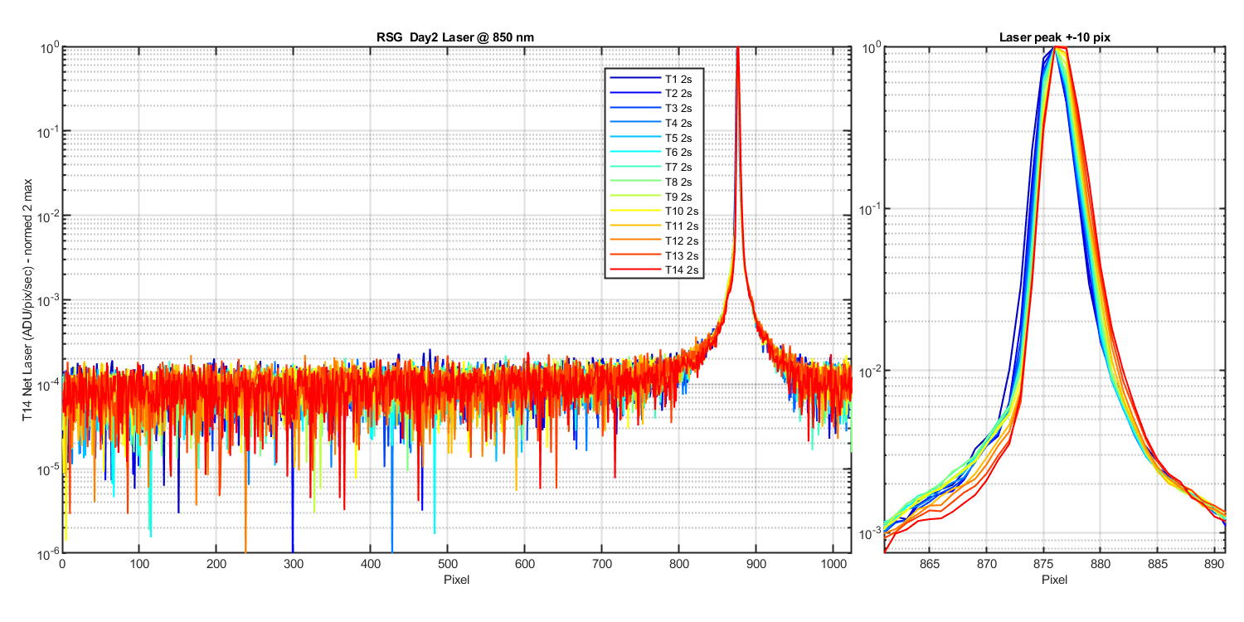Click the y-axis label 'T14 Net Laser (ADU/pix/sec) - normed 2 max'

pyautogui.click(x=28, y=299)
